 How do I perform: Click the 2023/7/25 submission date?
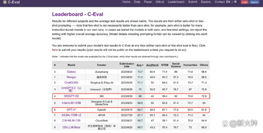(x=127, y=115)
